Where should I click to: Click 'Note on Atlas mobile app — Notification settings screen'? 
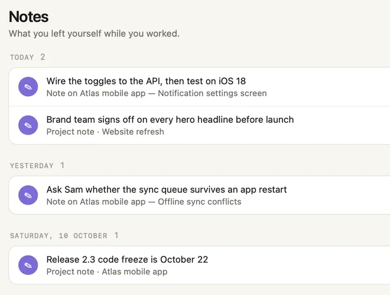click(157, 93)
